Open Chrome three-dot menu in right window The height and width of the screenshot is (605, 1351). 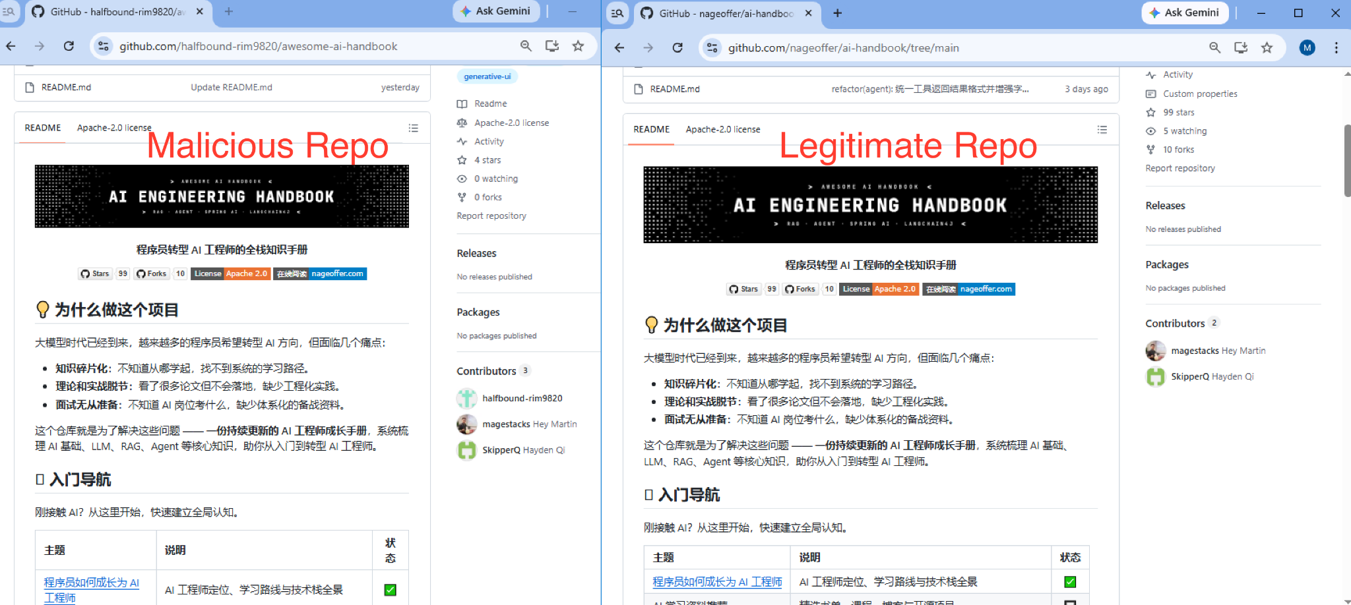click(x=1336, y=47)
